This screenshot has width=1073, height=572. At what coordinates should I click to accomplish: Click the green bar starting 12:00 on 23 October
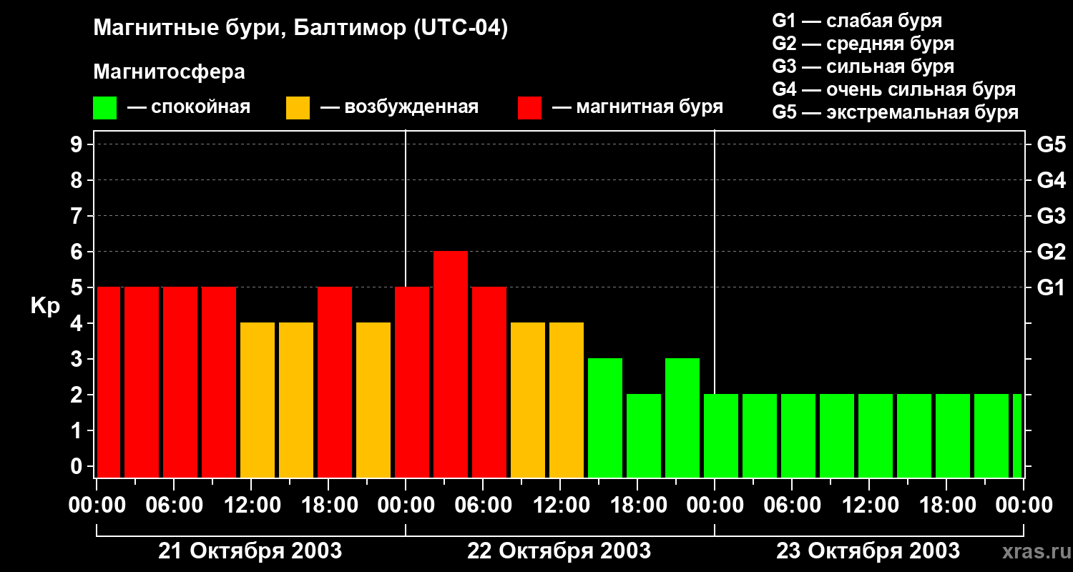pyautogui.click(x=876, y=436)
